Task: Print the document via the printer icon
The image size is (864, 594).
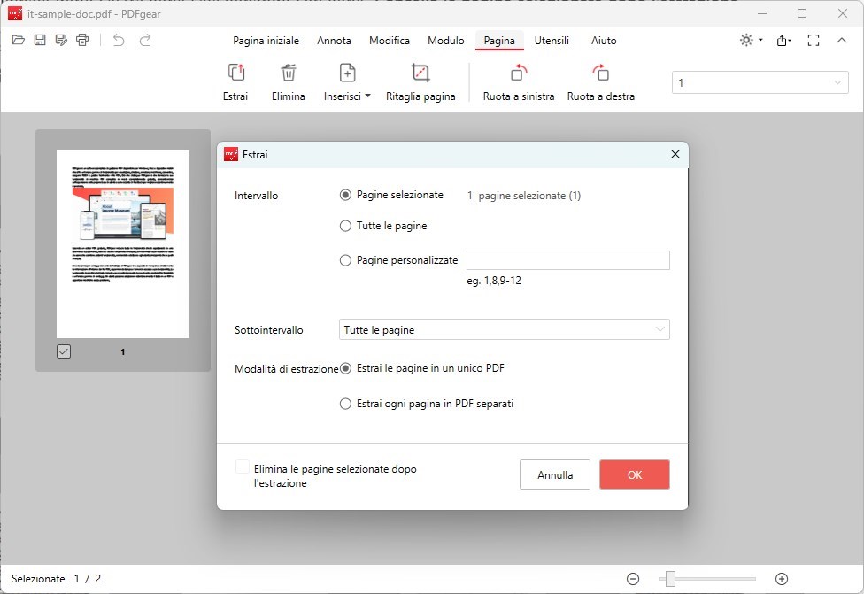Action: [82, 40]
